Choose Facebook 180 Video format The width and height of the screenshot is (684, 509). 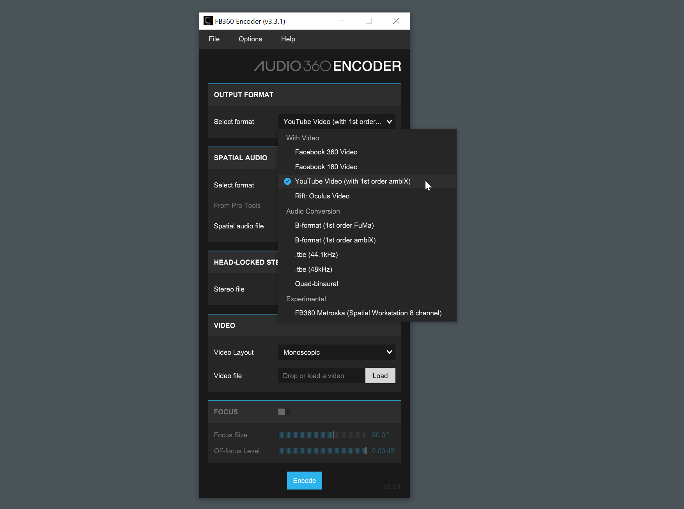(367, 167)
